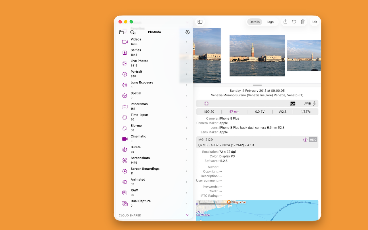
Task: Select the right Venice photo thumbnail
Action: [x=304, y=56]
